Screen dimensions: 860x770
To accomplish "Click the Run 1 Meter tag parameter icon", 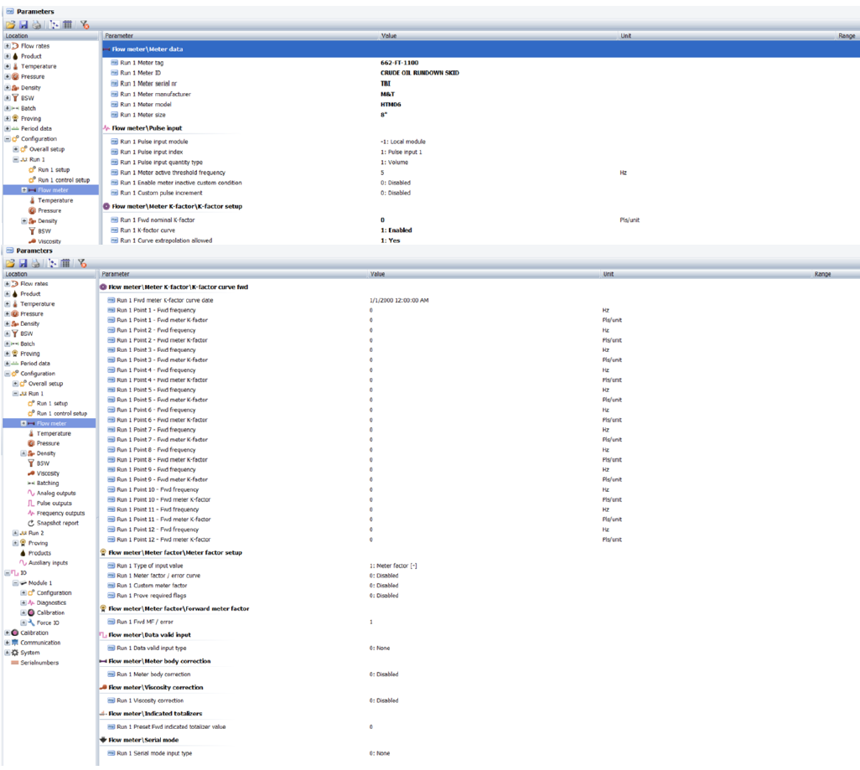I will click(x=115, y=63).
